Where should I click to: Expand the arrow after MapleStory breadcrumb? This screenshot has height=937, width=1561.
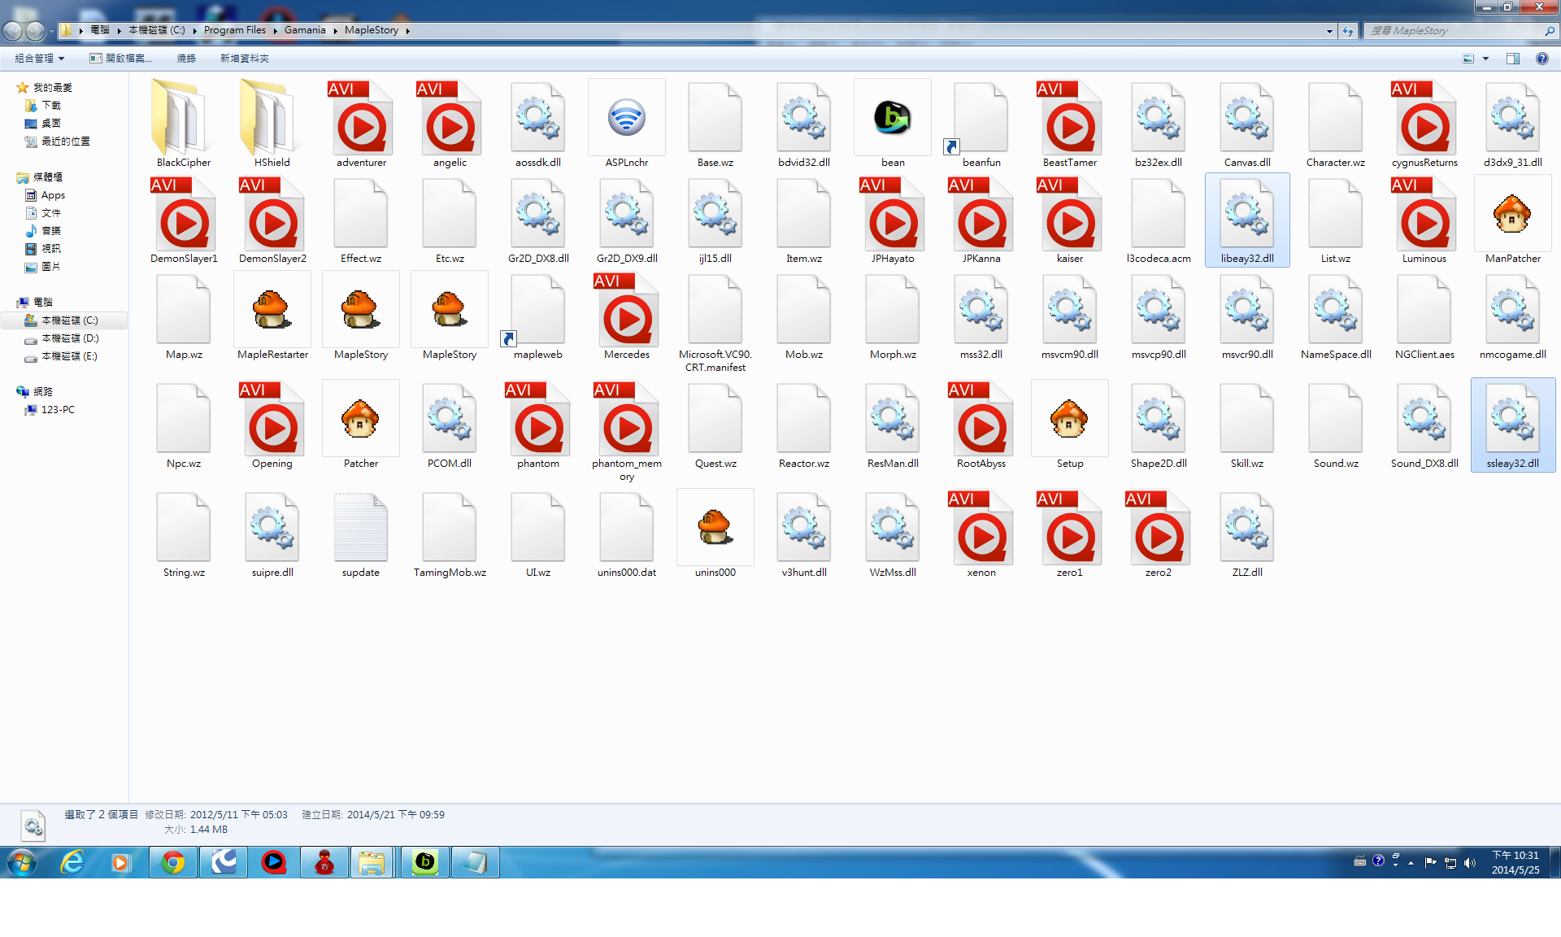click(407, 30)
